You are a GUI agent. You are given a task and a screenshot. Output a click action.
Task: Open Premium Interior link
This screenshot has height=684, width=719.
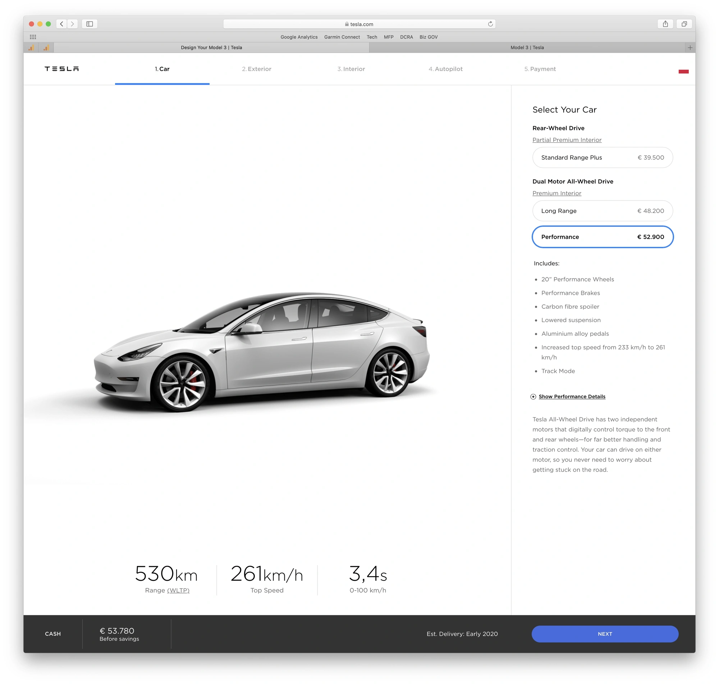[557, 193]
